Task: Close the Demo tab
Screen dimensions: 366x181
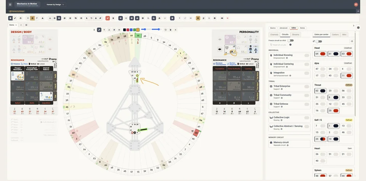Action: (16, 25)
